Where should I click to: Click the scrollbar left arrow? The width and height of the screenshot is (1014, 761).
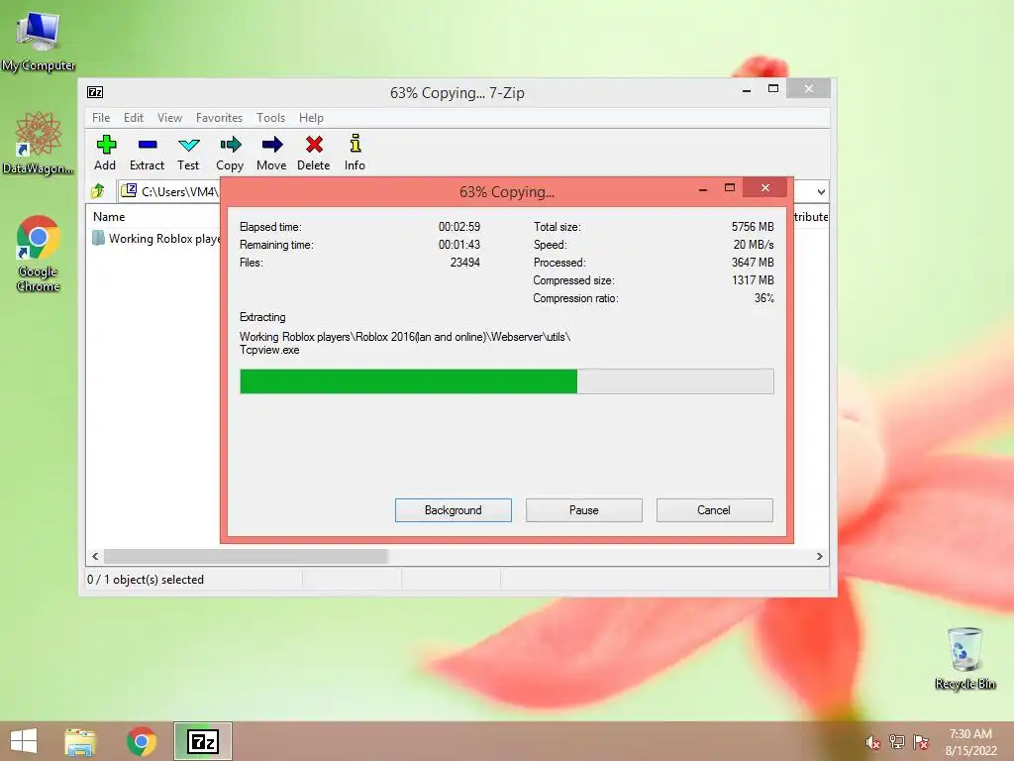[95, 557]
